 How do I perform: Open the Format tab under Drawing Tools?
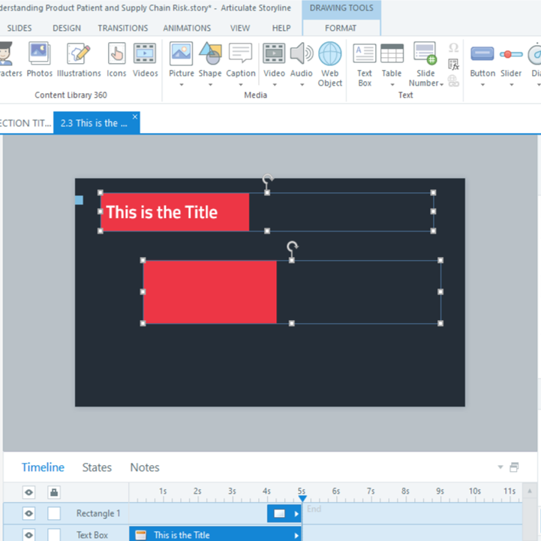click(x=341, y=28)
